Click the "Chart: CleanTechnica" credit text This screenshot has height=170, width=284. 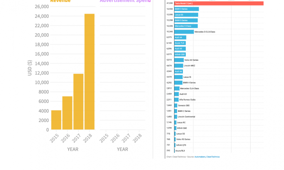pos(176,157)
